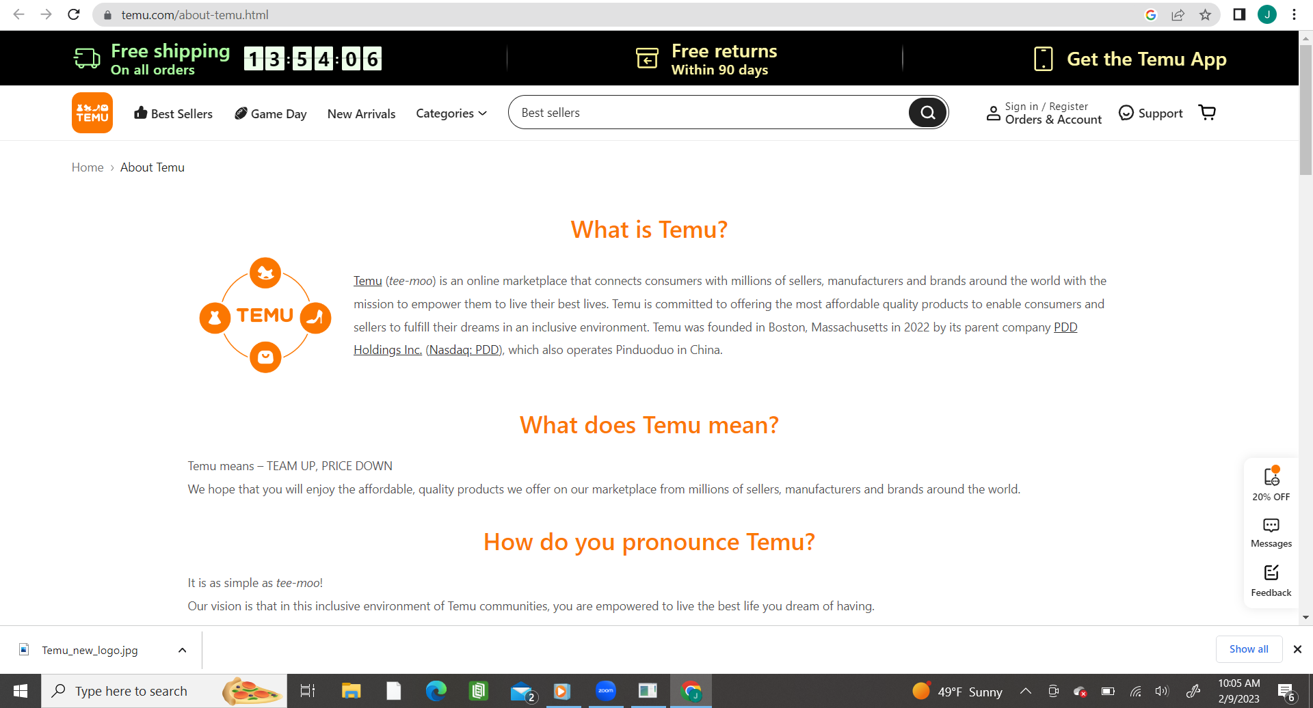The width and height of the screenshot is (1313, 708).
Task: Open Zoom from the taskbar
Action: pyautogui.click(x=606, y=691)
